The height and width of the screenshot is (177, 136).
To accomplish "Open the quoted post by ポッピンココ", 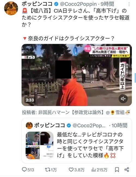I will pos(77,141).
